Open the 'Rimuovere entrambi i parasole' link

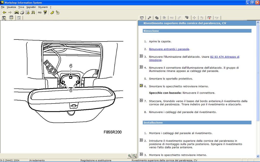(x=169, y=49)
